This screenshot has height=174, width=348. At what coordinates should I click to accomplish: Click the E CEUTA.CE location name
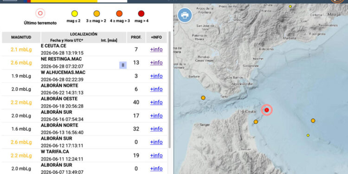53,46
